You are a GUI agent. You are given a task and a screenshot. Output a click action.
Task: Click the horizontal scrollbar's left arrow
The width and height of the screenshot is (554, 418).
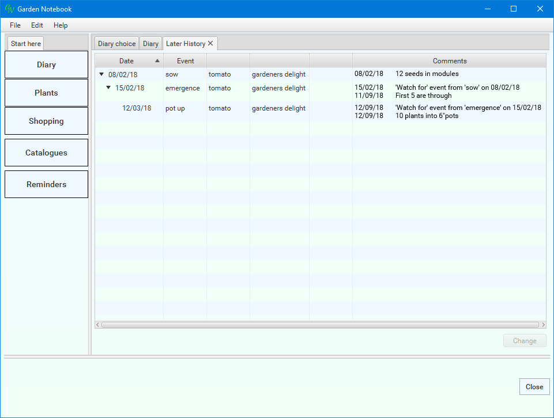pyautogui.click(x=98, y=325)
